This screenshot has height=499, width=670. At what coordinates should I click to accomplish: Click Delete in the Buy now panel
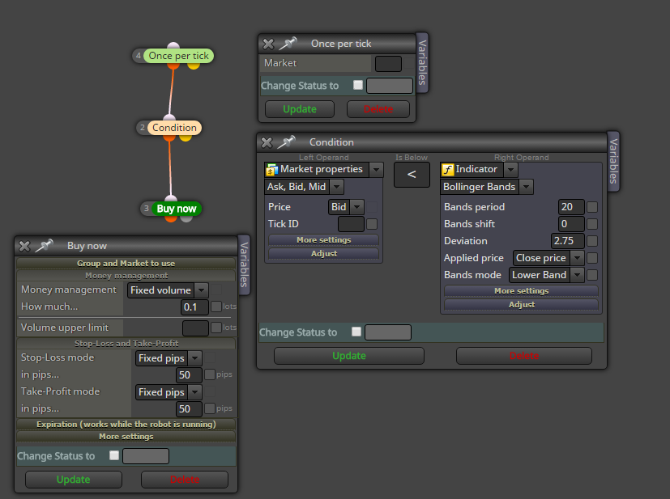185,480
